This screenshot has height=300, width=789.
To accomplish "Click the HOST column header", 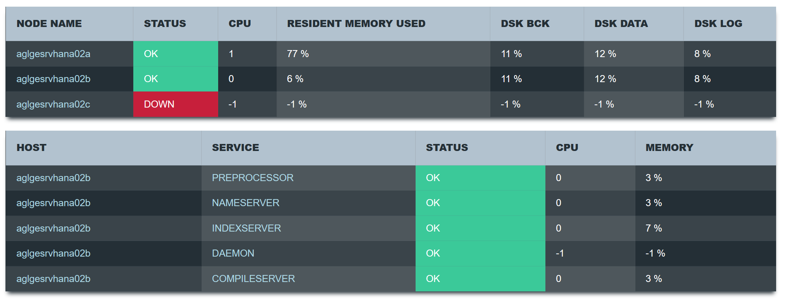I will pos(32,148).
